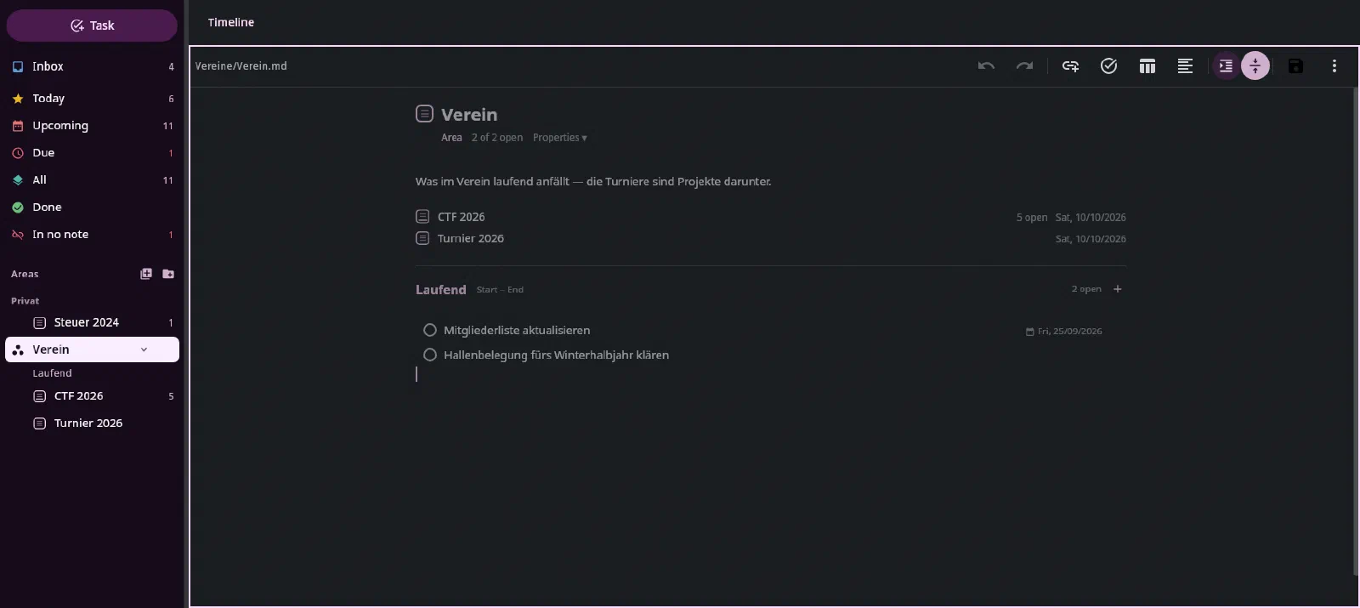Add a task to Laufend with plus
1360x608 pixels.
pyautogui.click(x=1118, y=289)
